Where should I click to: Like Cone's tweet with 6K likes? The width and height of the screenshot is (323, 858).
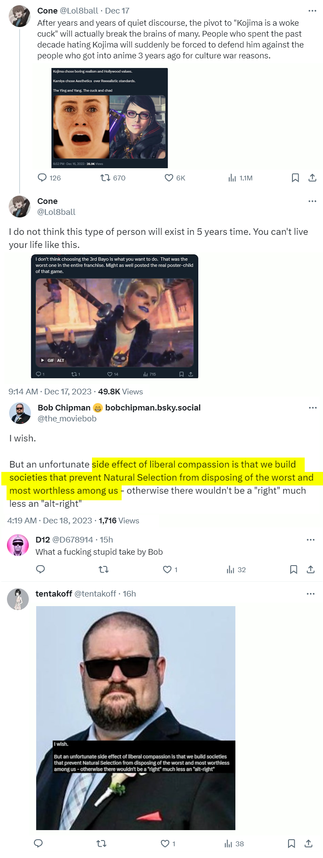tap(169, 178)
